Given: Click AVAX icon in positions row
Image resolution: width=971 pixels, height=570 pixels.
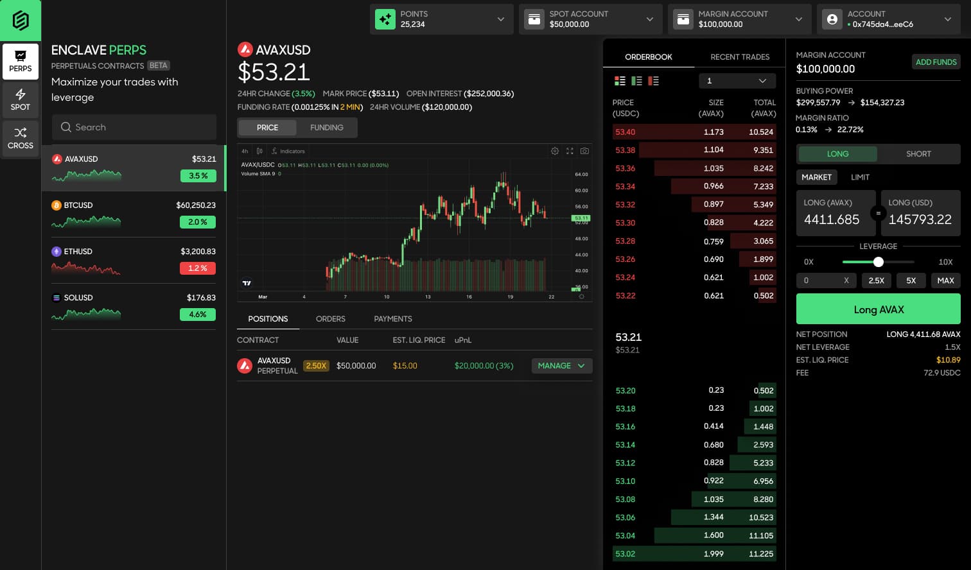Looking at the screenshot, I should click(x=245, y=366).
